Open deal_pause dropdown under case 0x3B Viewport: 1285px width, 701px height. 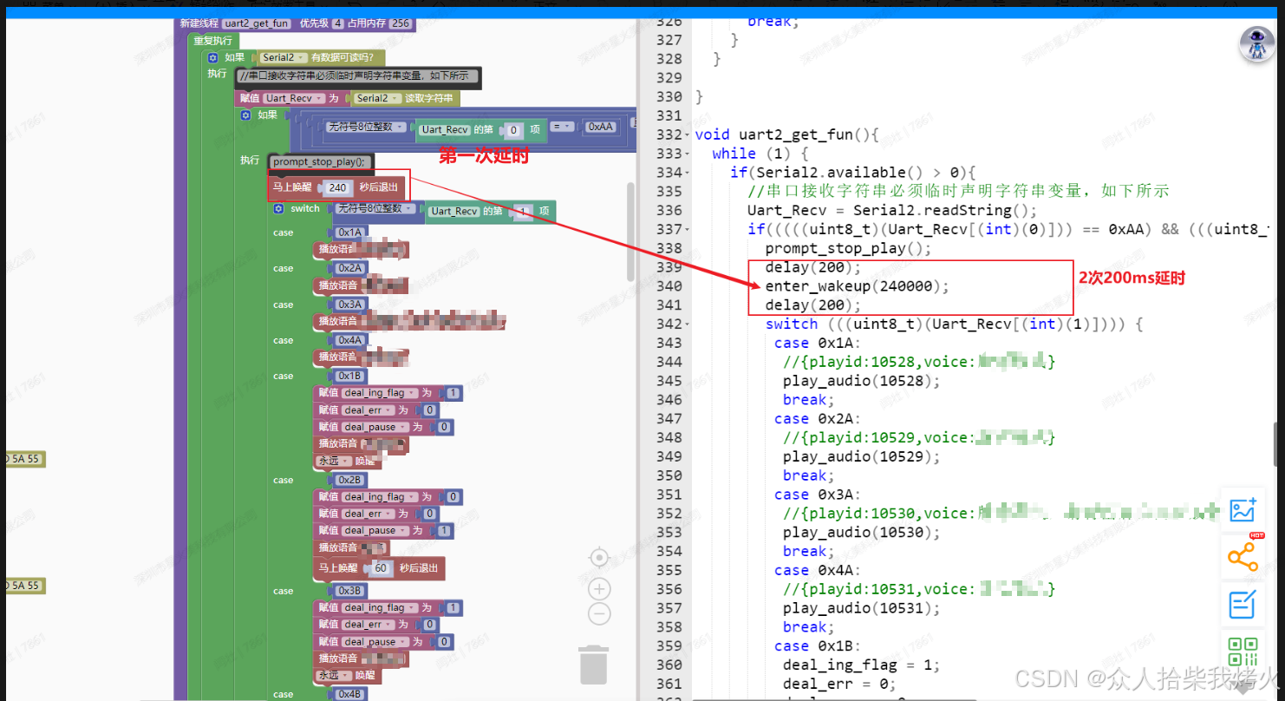click(x=374, y=642)
